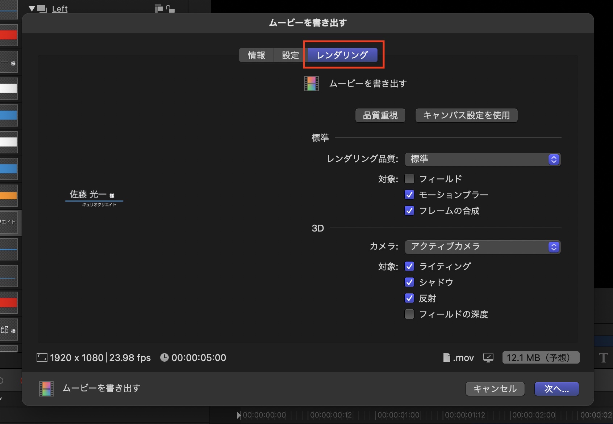
Task: Click the レンダリング品質: label
Action: tap(363, 159)
